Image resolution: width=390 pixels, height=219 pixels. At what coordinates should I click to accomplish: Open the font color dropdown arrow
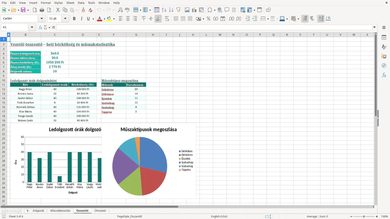[104, 19]
